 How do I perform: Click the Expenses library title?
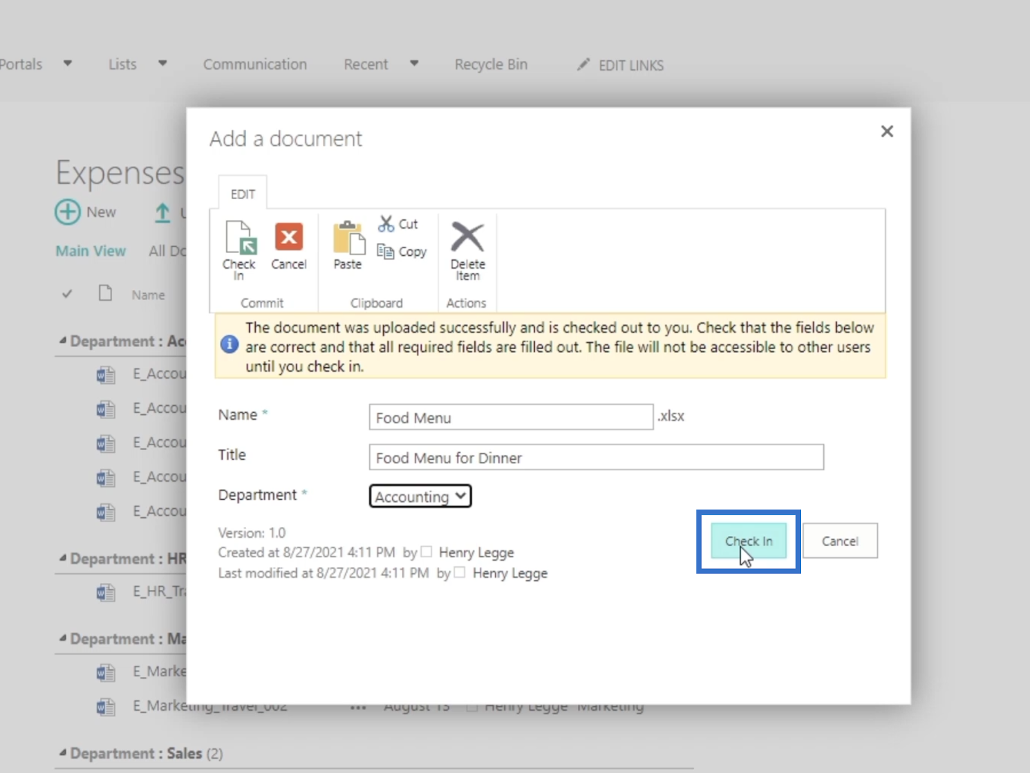click(x=120, y=173)
